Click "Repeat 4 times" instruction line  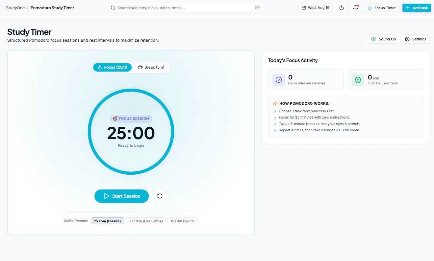click(x=319, y=130)
